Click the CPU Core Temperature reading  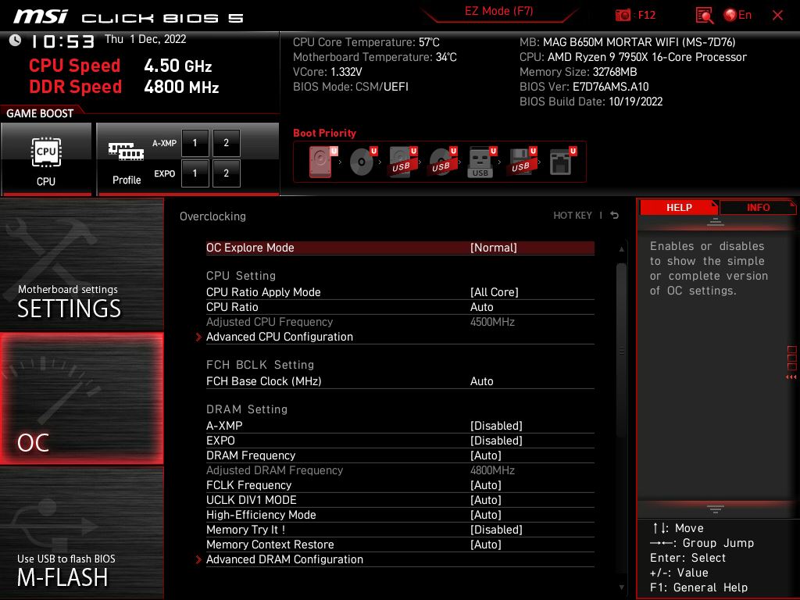coord(366,42)
